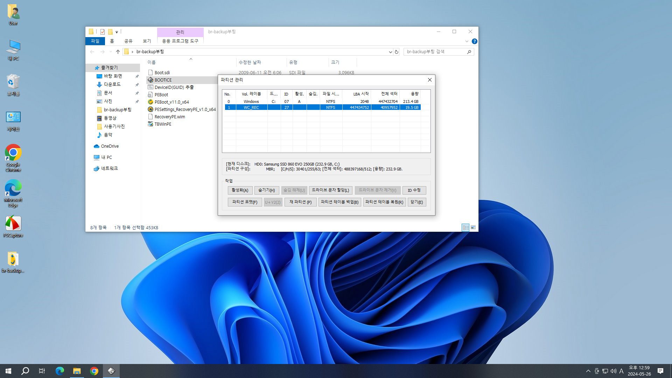
Task: Go back in Explorer navigation
Action: pos(92,52)
